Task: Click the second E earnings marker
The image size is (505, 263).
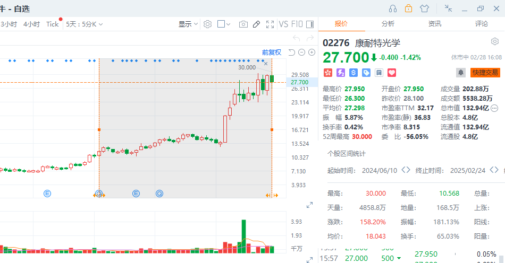Action: [136, 194]
